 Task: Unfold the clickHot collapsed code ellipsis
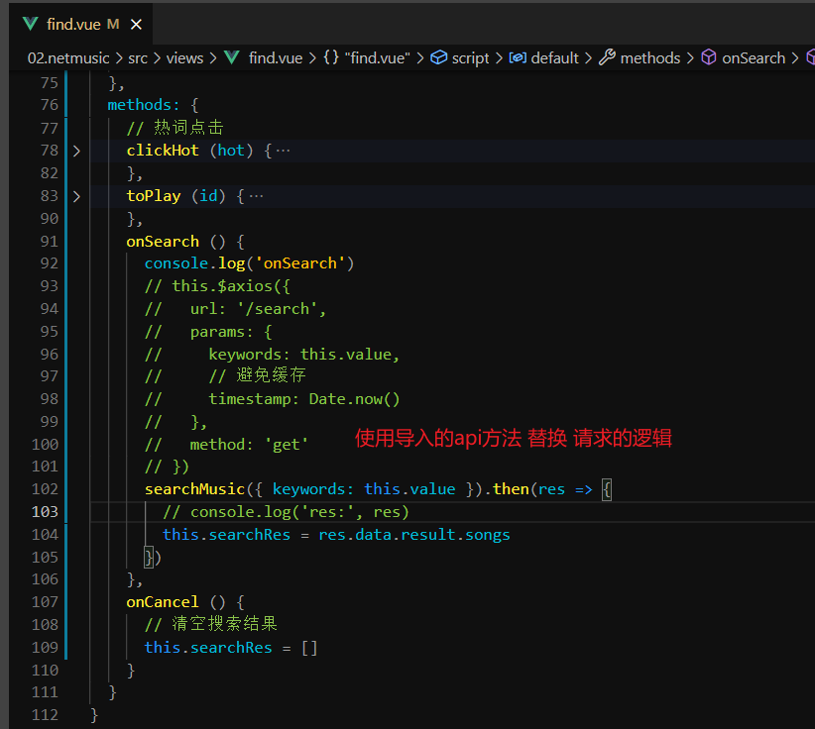point(283,152)
